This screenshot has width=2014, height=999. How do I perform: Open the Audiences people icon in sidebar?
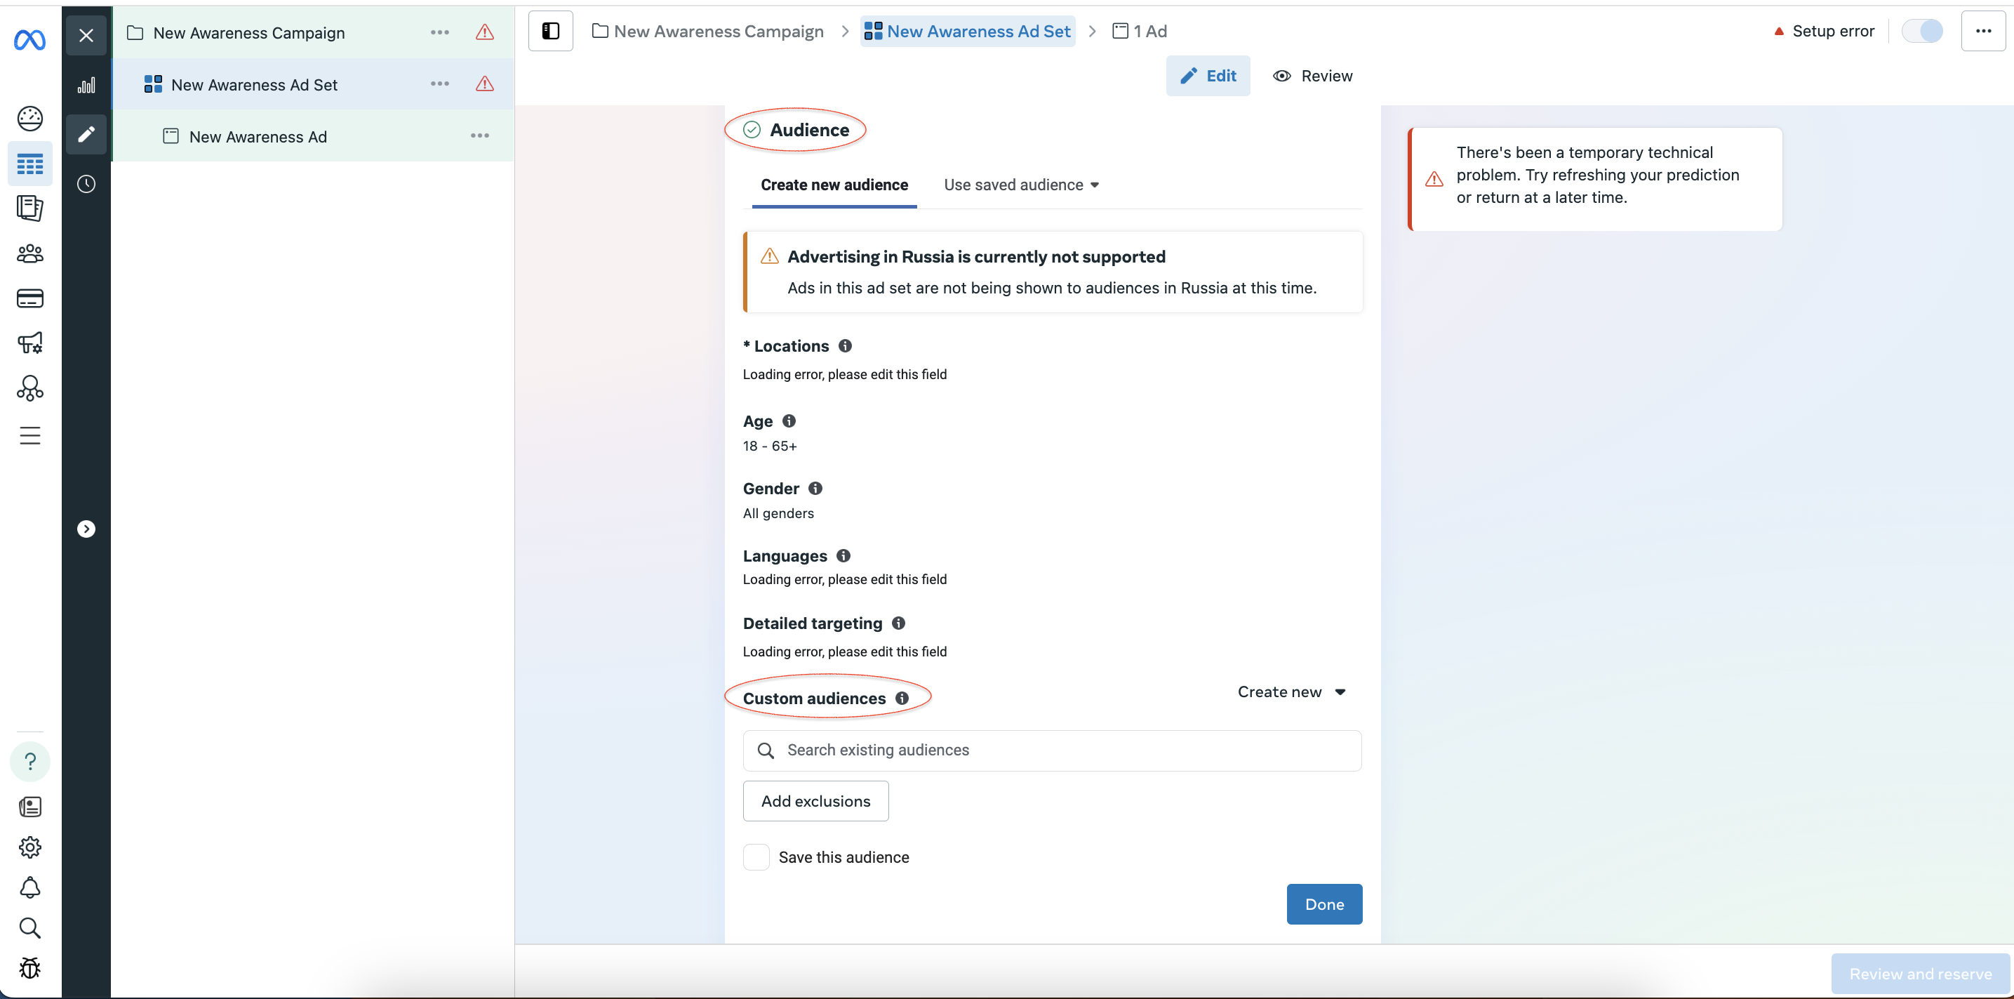(x=29, y=253)
